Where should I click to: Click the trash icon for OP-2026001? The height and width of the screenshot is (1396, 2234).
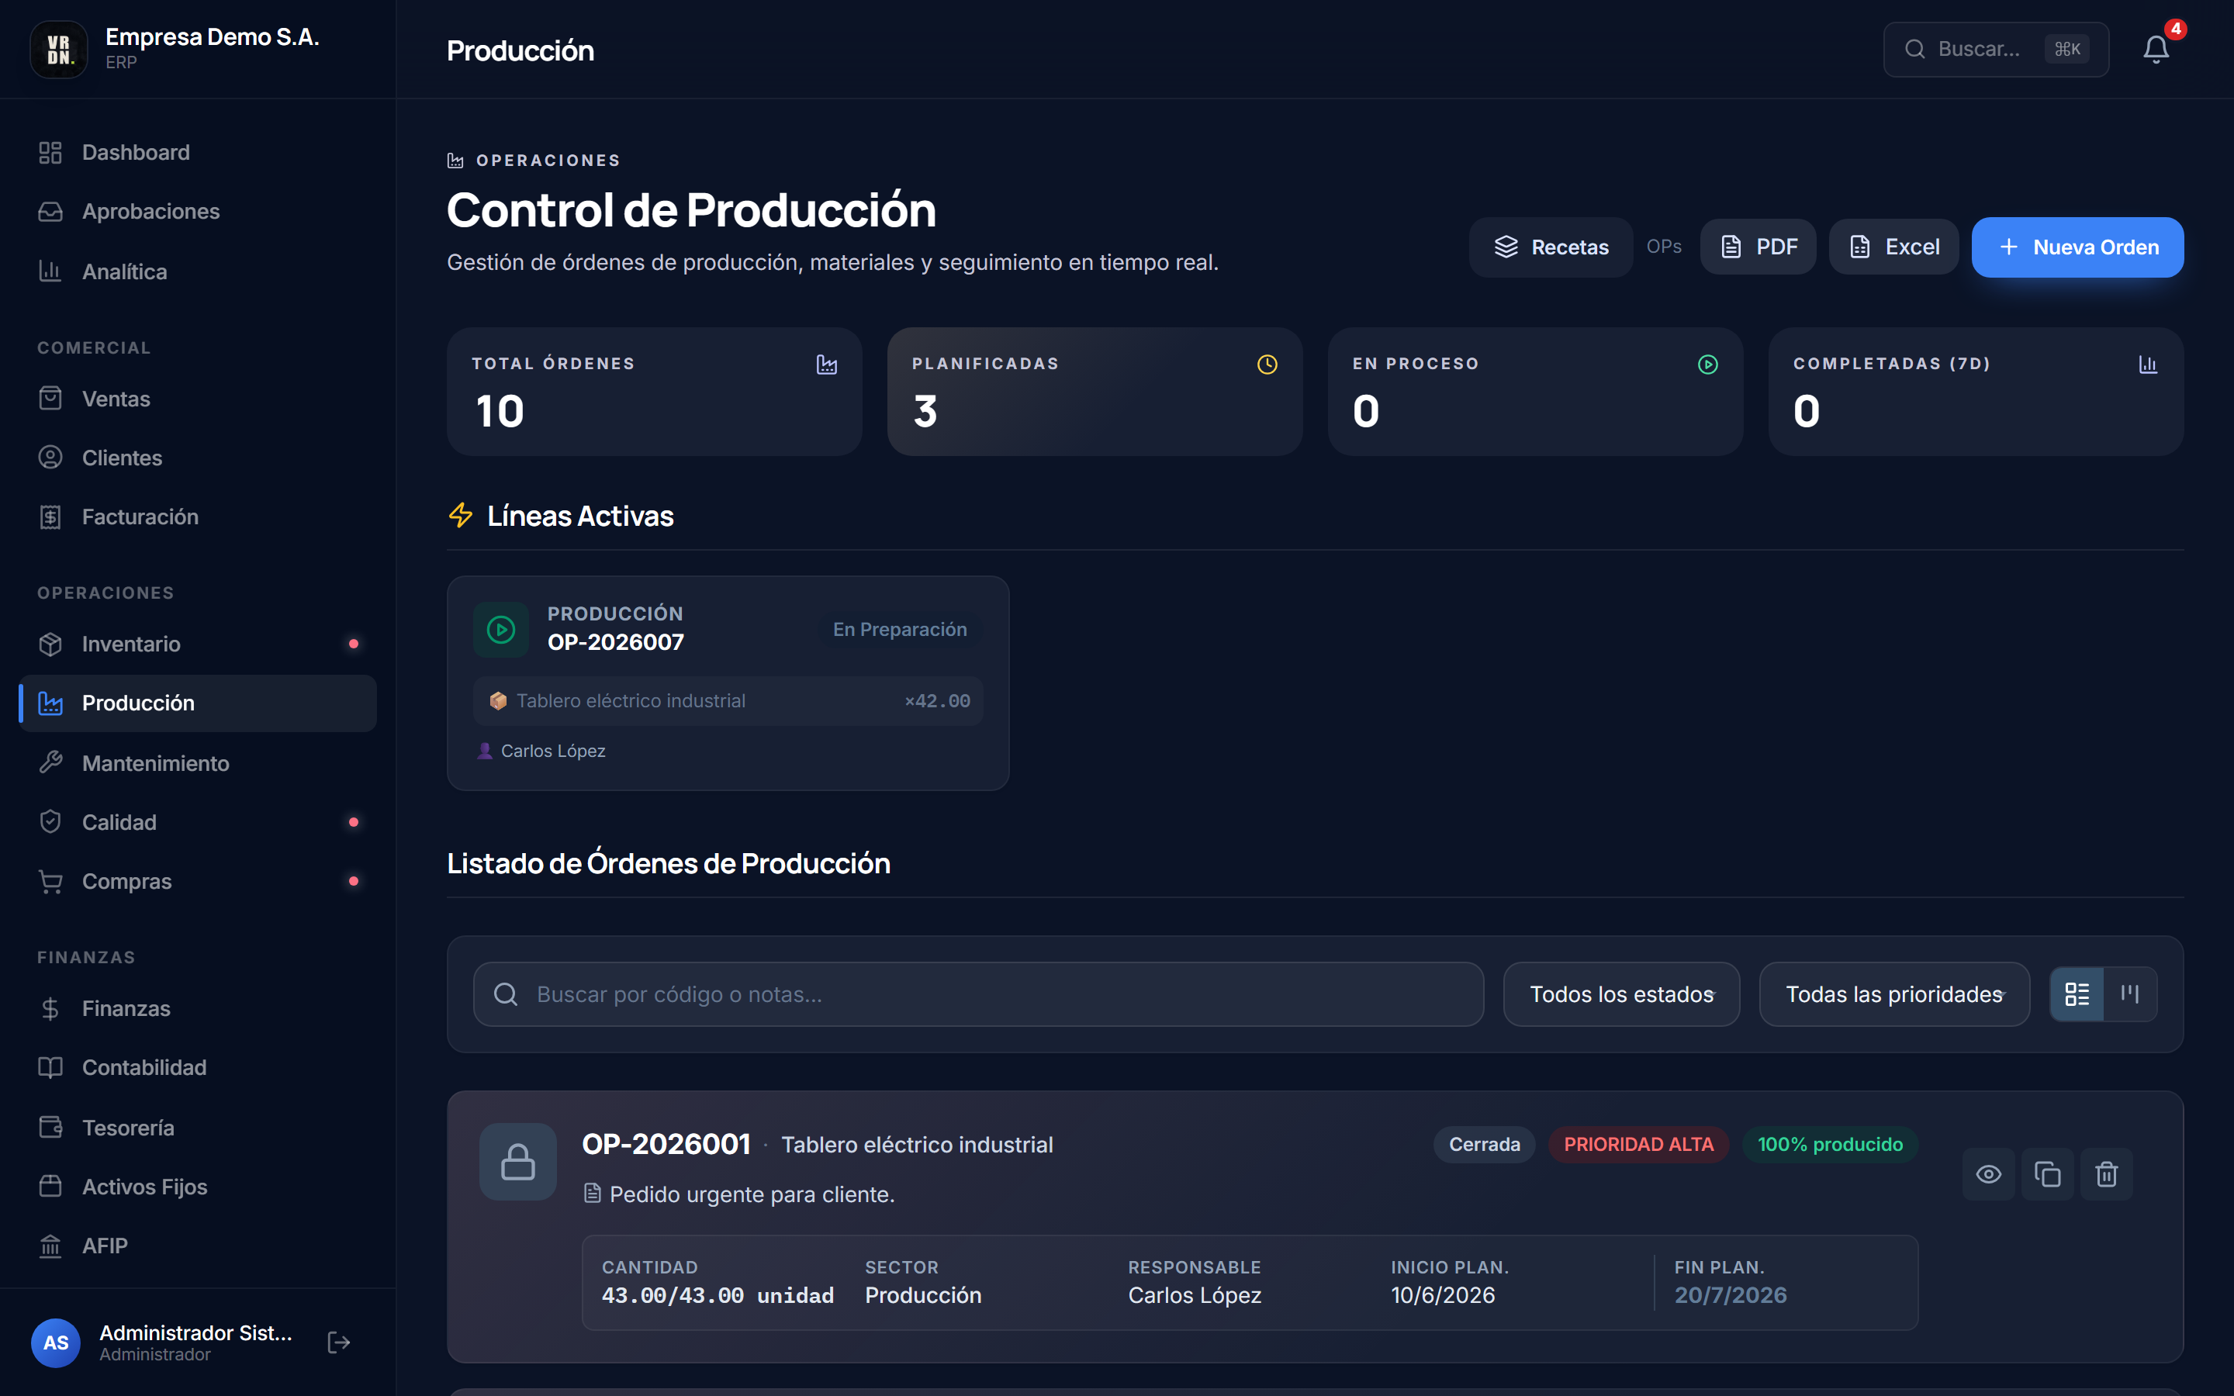coord(2107,1173)
